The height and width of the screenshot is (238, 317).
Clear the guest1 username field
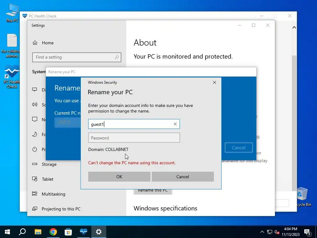point(175,124)
